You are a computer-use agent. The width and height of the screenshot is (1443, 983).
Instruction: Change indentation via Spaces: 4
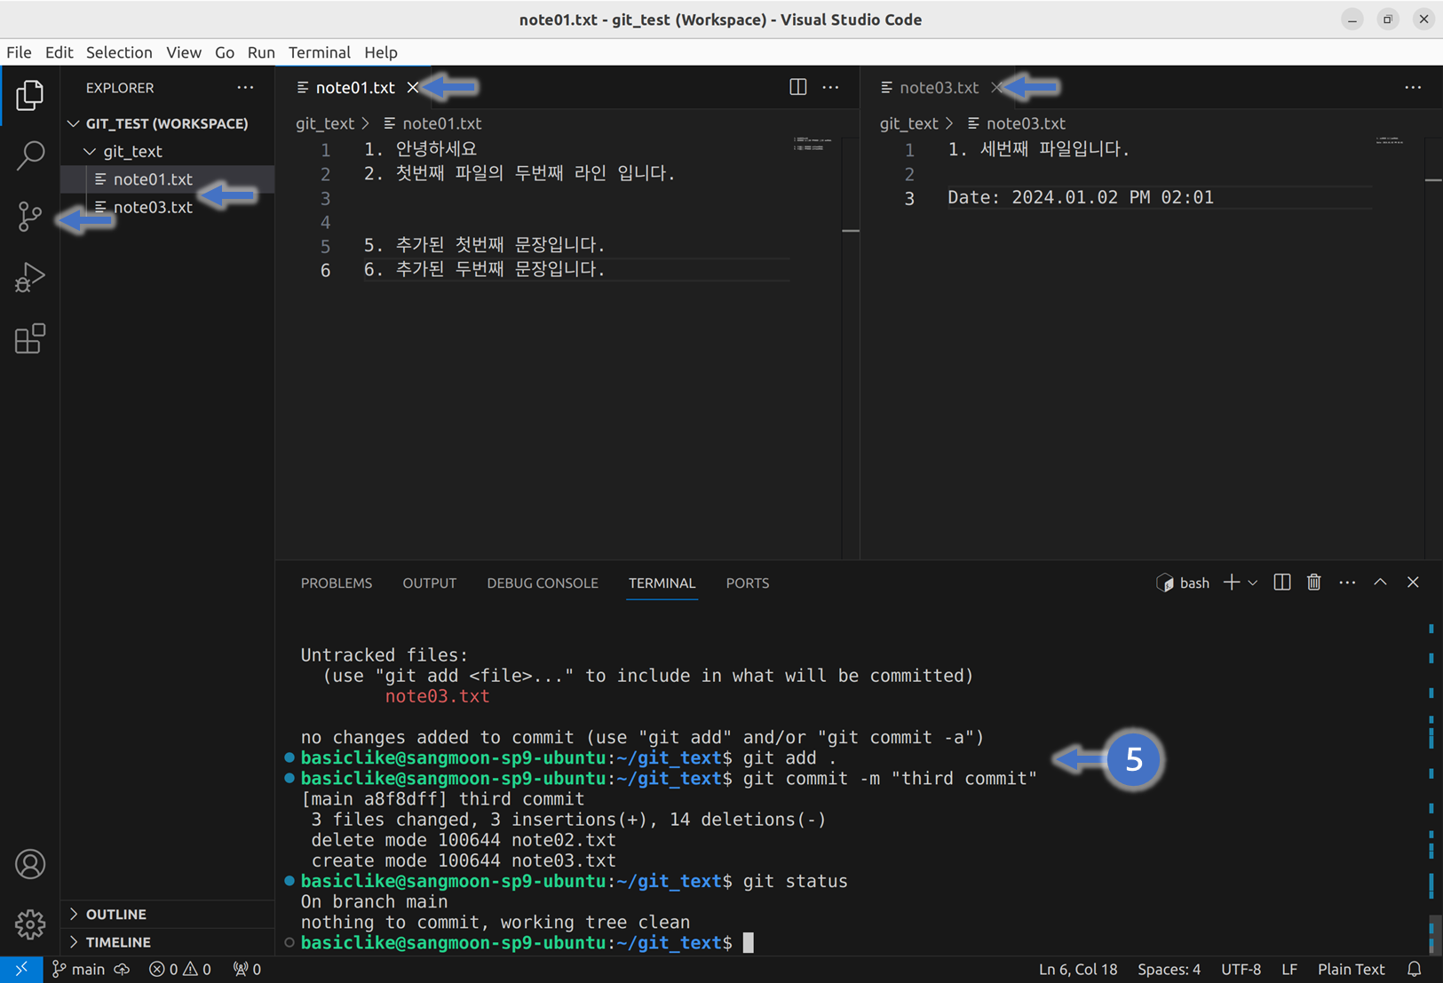(x=1169, y=970)
